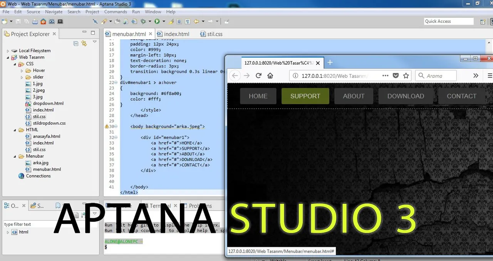The width and height of the screenshot is (493, 261).
Task: Switch to the stil.css editor tab
Action: tap(211, 34)
